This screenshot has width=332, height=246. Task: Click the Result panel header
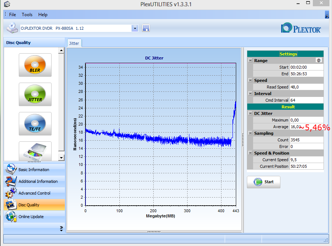tap(285, 107)
